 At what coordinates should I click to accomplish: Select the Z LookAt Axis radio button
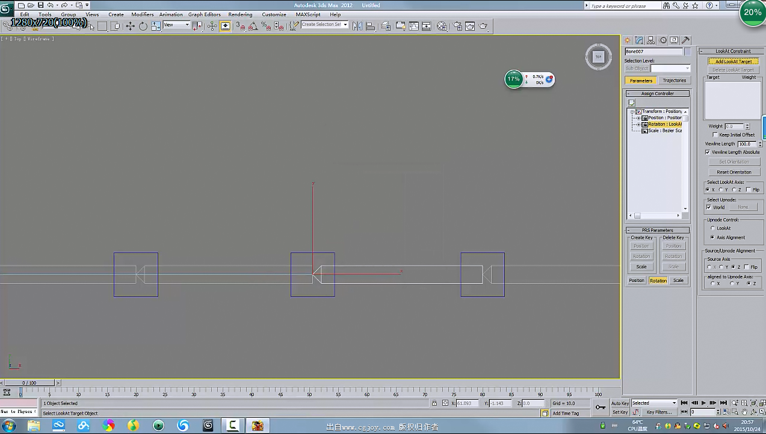coord(734,190)
